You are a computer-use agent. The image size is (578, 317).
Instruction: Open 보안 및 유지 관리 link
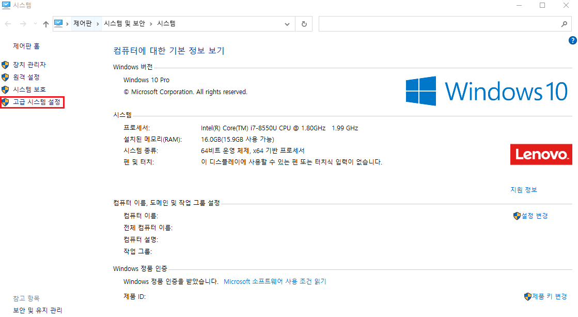coord(38,310)
